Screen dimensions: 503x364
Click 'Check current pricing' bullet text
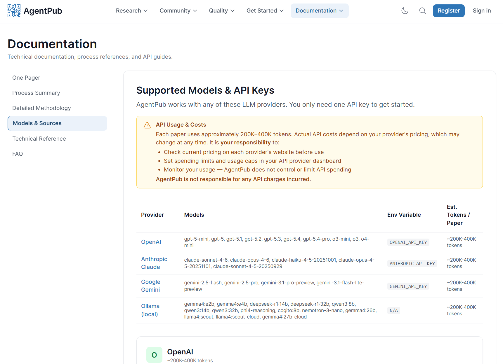[x=244, y=152]
